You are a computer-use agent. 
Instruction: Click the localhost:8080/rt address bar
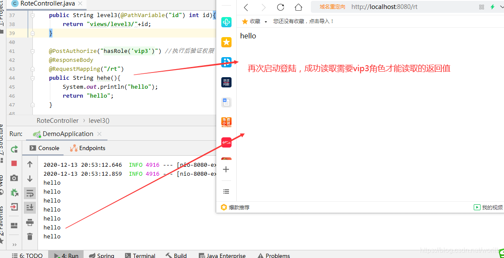(x=384, y=7)
